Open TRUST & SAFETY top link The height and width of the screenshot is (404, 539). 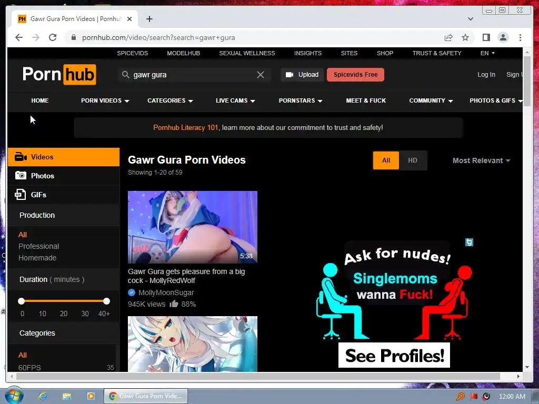coord(436,53)
